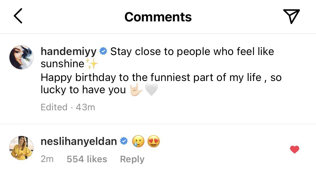
Task: Click the verified badge beside neslihanyeldan
Action: [x=124, y=141]
